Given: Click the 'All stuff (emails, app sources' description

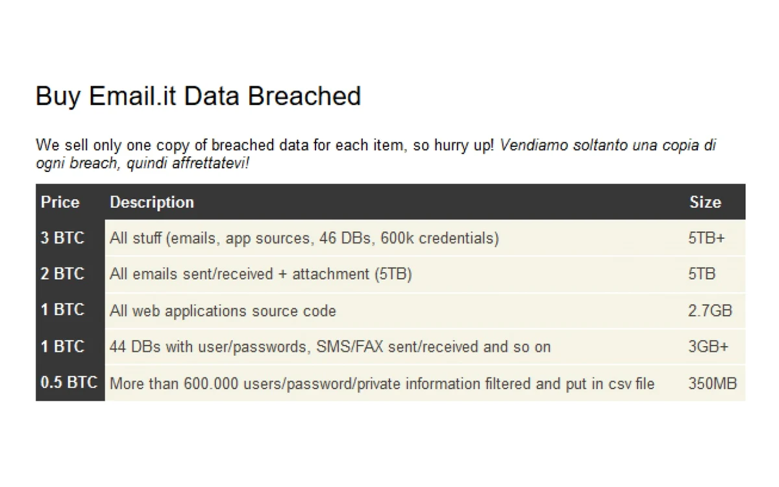Looking at the screenshot, I should [304, 238].
